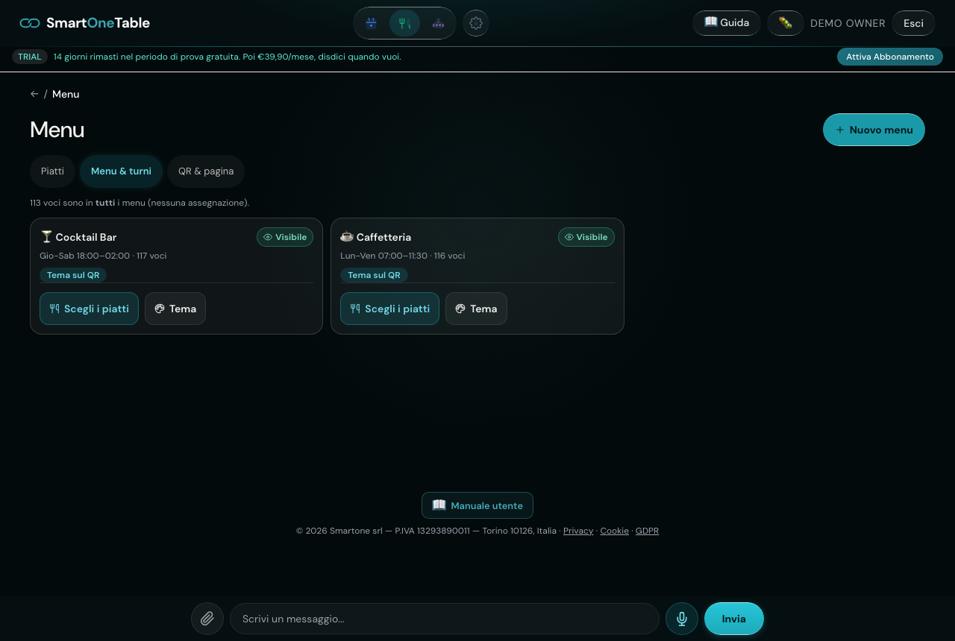Open the QR & pagina tab
Image resolution: width=955 pixels, height=641 pixels.
pos(206,171)
